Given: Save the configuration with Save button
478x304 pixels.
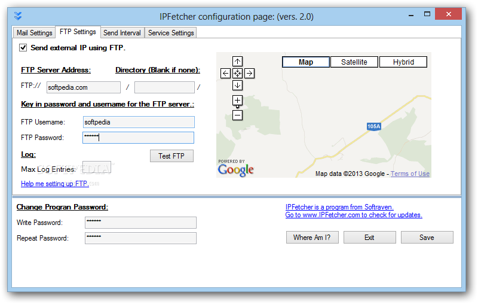Looking at the screenshot, I should click(427, 238).
